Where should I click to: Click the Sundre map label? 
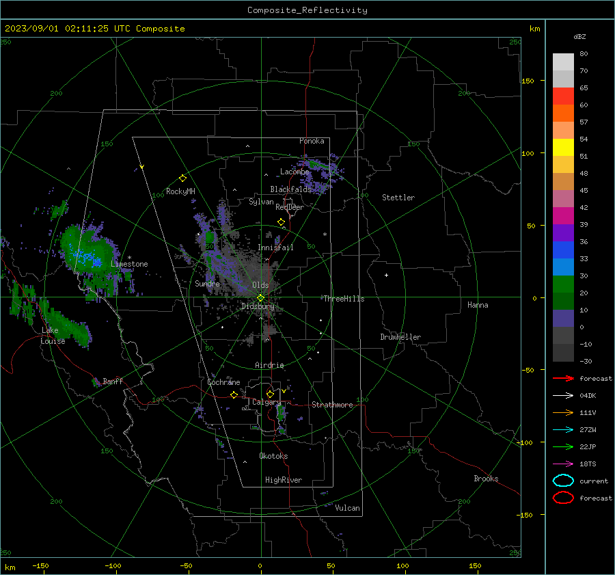coord(207,283)
